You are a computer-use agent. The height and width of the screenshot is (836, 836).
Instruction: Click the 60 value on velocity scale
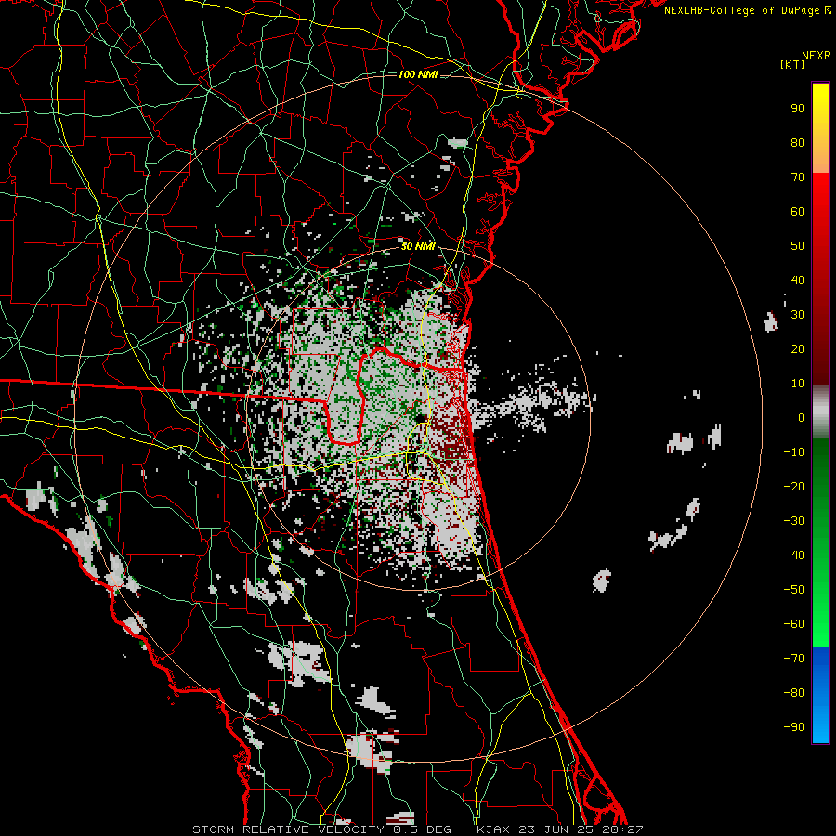pyautogui.click(x=798, y=212)
